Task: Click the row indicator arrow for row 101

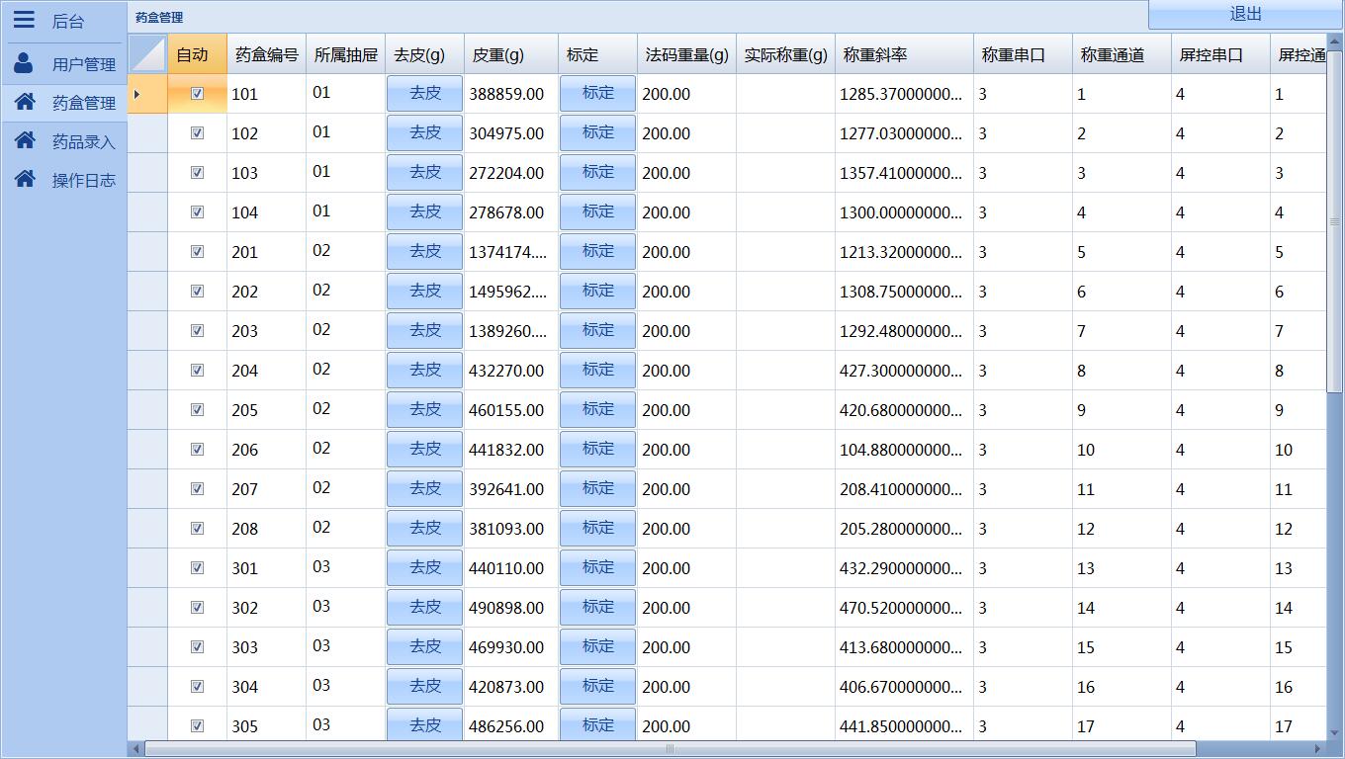Action: (137, 94)
